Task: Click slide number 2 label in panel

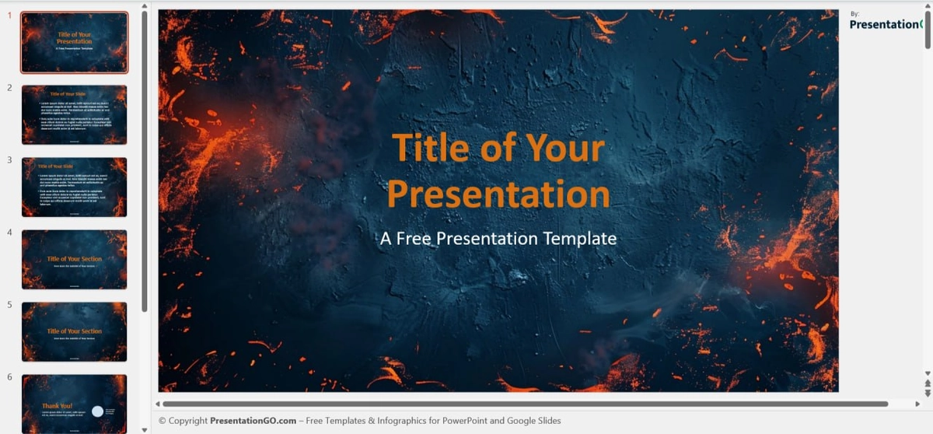Action: click(x=9, y=88)
